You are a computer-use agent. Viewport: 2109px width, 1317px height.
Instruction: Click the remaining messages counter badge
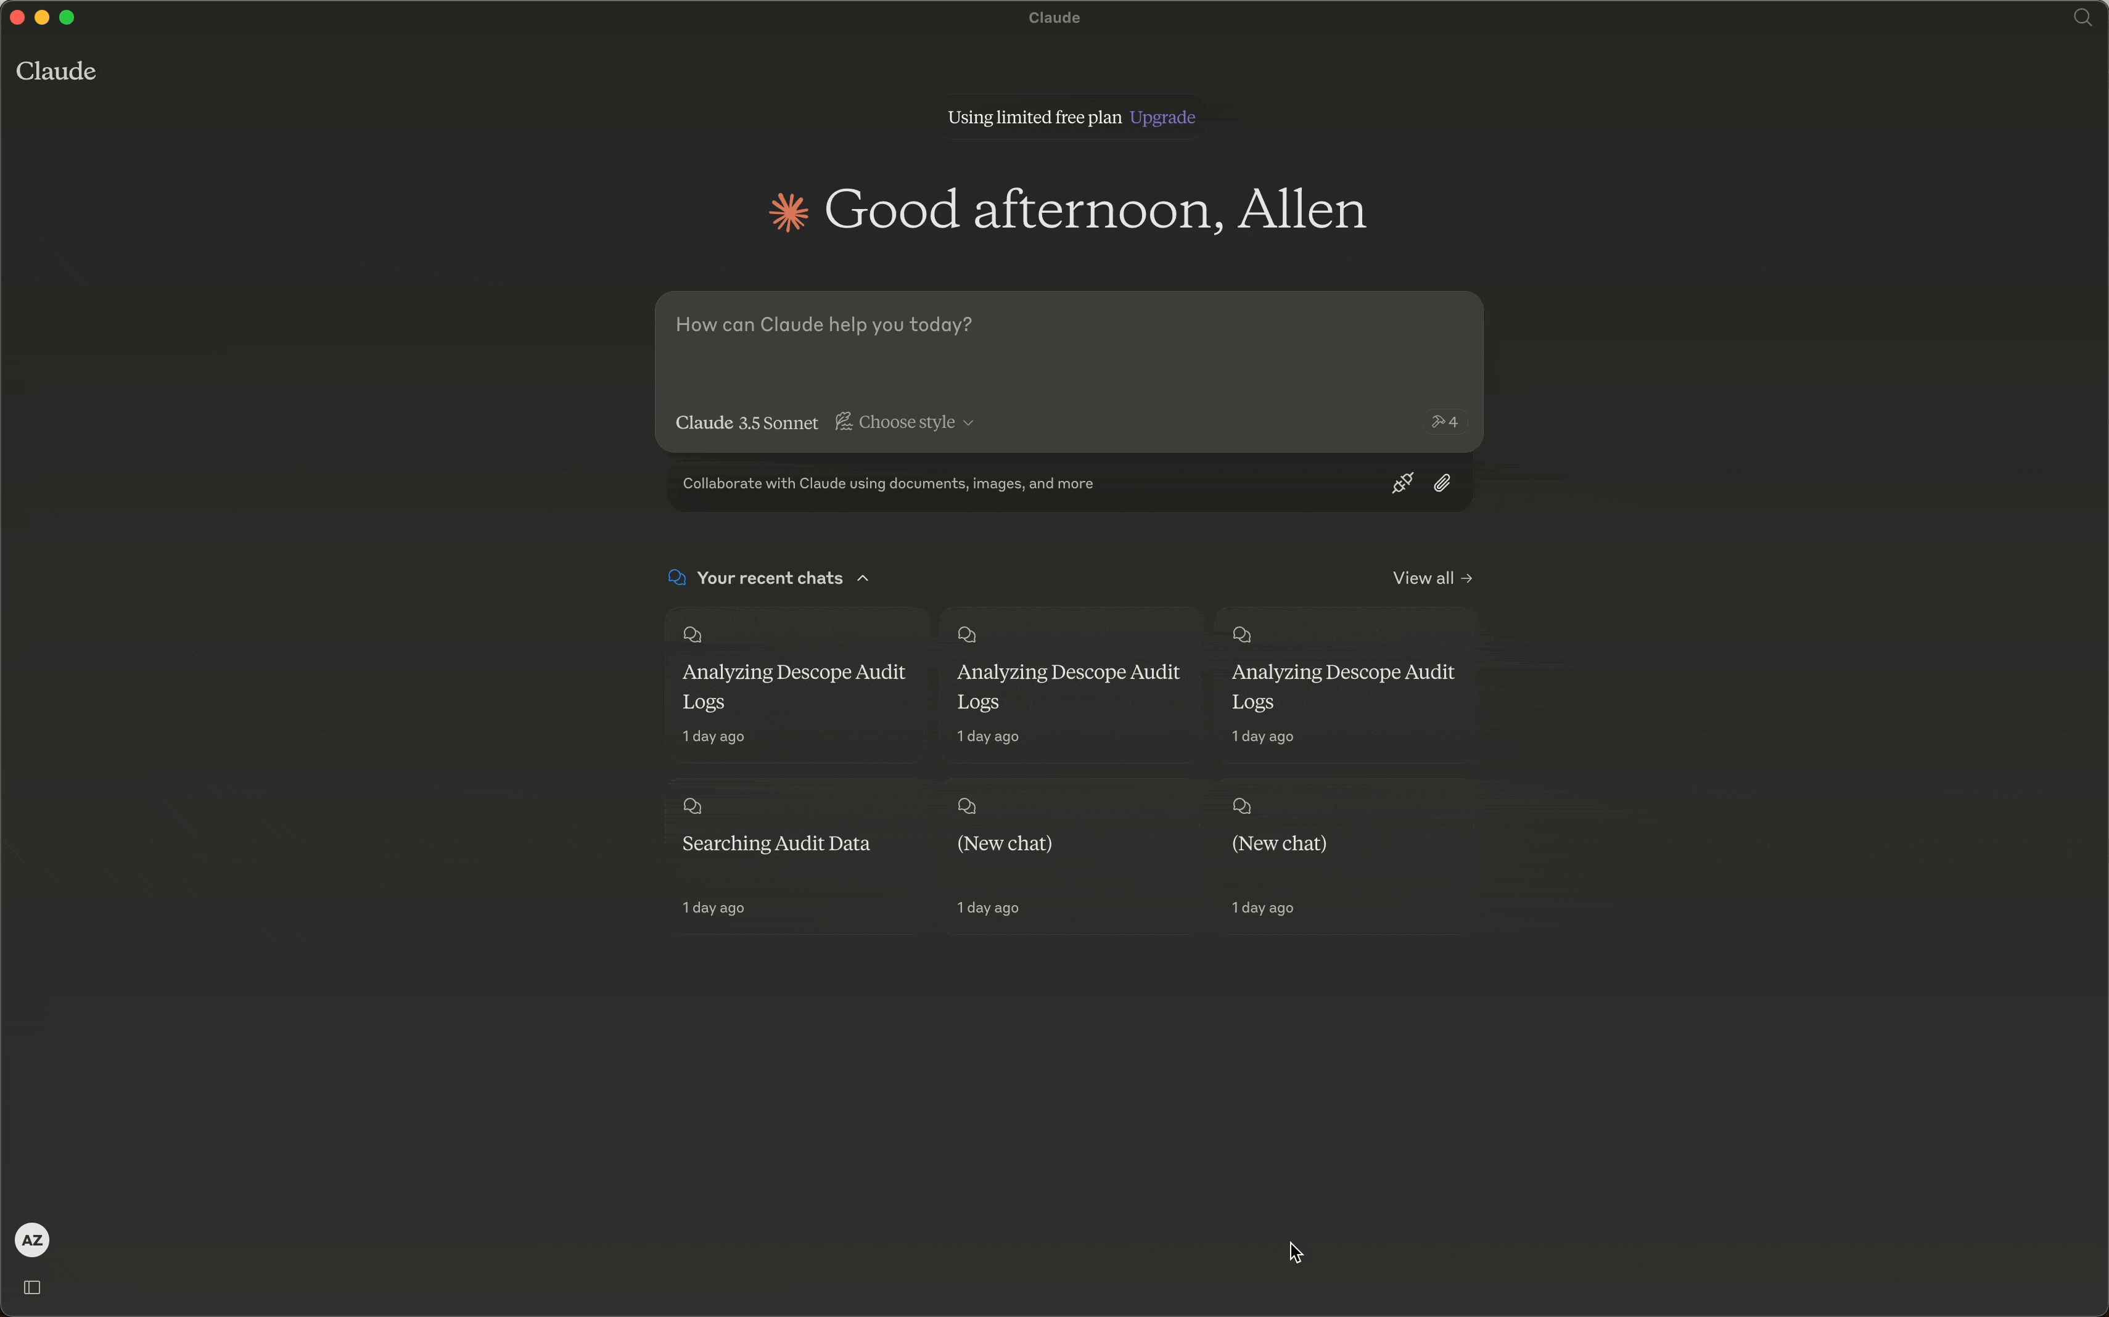(x=1446, y=422)
